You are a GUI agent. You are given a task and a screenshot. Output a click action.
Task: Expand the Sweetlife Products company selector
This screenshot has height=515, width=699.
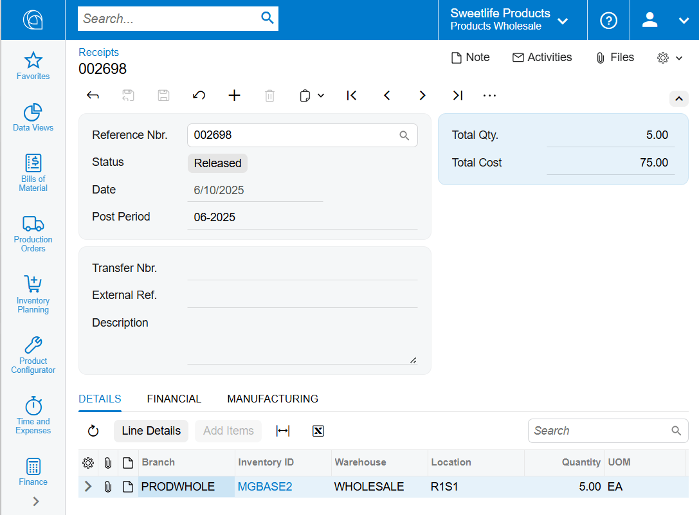509,20
